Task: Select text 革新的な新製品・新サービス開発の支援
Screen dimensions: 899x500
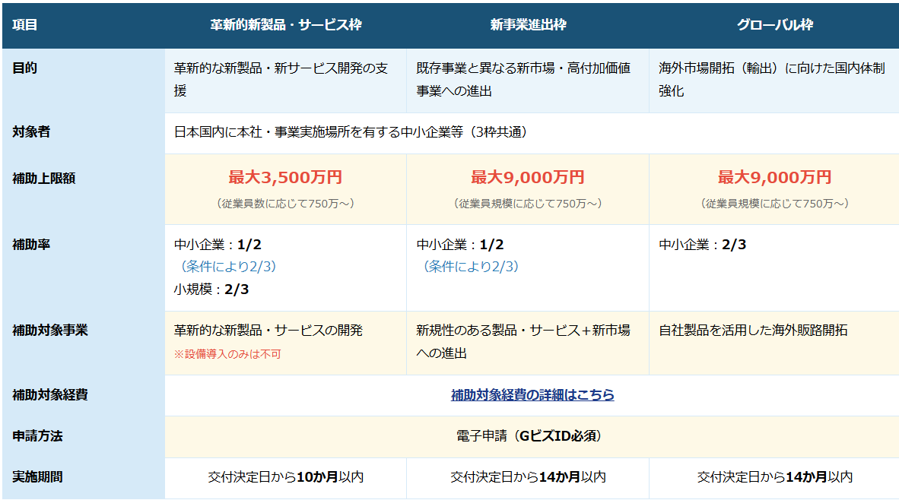Action: (281, 79)
